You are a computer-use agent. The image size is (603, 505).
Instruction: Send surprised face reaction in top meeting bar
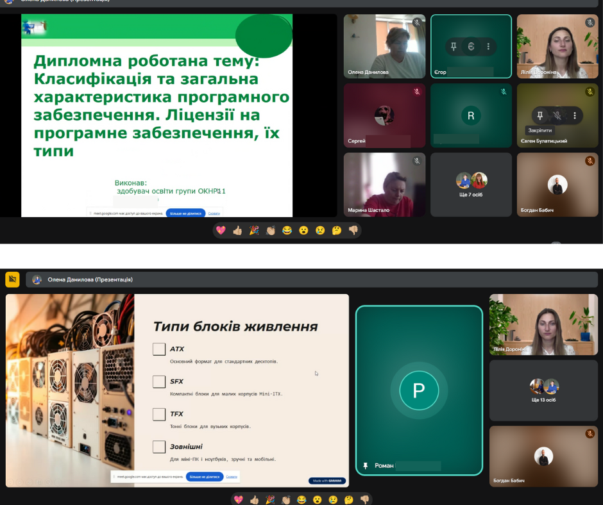point(303,230)
